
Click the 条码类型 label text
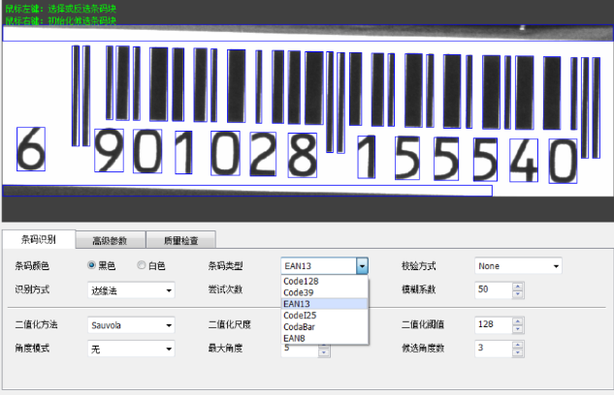(x=225, y=266)
